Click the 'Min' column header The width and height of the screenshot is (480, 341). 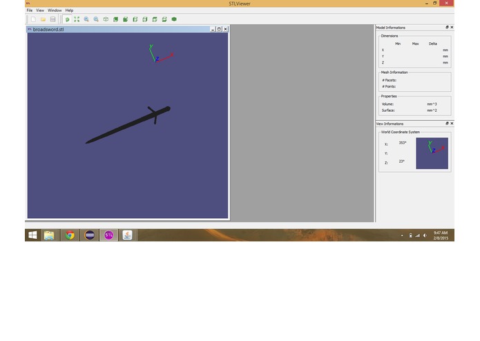pyautogui.click(x=398, y=43)
